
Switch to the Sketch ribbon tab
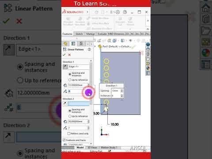[x=79, y=34]
